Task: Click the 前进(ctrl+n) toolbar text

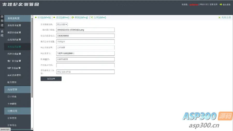Action: [x=63, y=17]
